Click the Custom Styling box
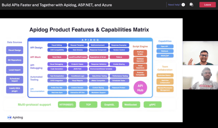The height and width of the screenshot is (128, 218). pos(98,88)
